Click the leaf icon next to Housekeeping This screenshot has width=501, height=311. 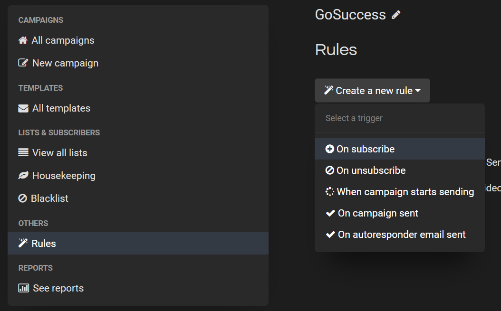(23, 176)
